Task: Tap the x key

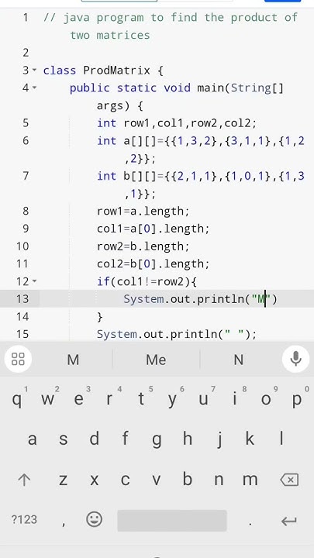Action: (x=94, y=480)
